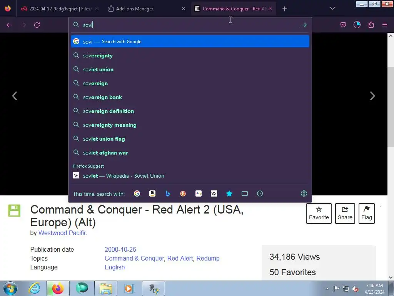The image size is (394, 296).
Task: Open the Wikipedia - Soviet Union suggestion
Action: tap(190, 176)
